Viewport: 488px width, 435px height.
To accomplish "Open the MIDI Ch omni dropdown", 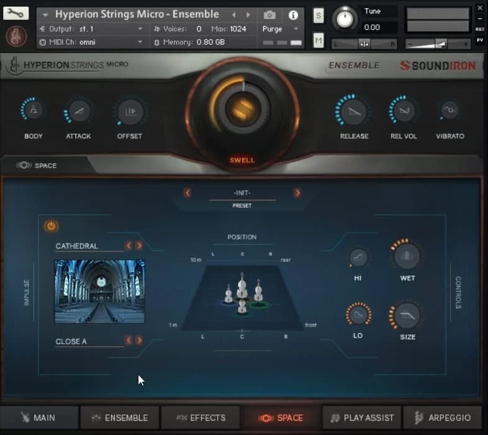I will [92, 42].
